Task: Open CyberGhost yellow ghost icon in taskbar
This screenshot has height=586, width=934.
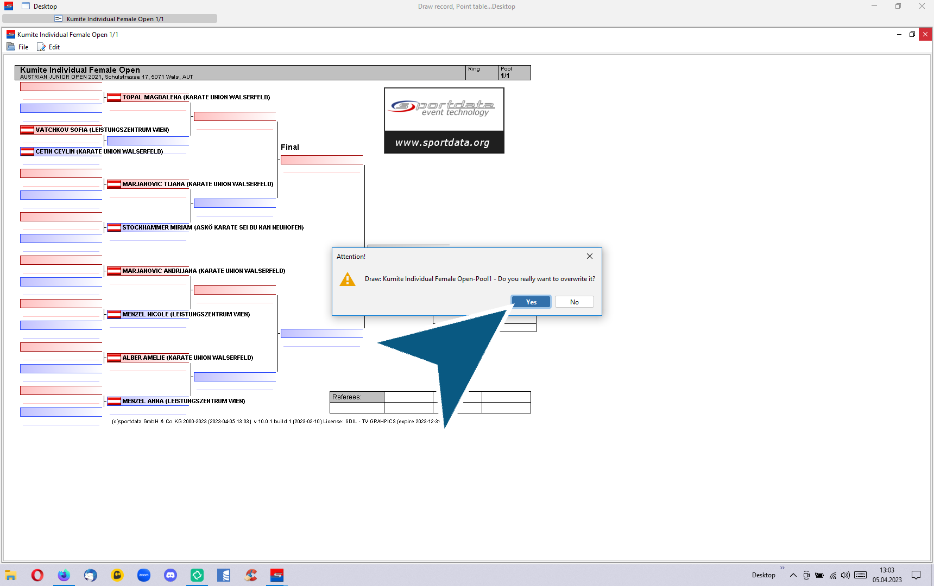Action: [117, 575]
